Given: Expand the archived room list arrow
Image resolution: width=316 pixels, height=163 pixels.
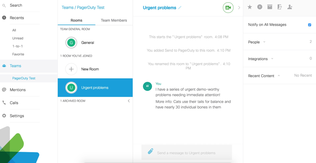Looking at the screenshot, I should coord(129,101).
